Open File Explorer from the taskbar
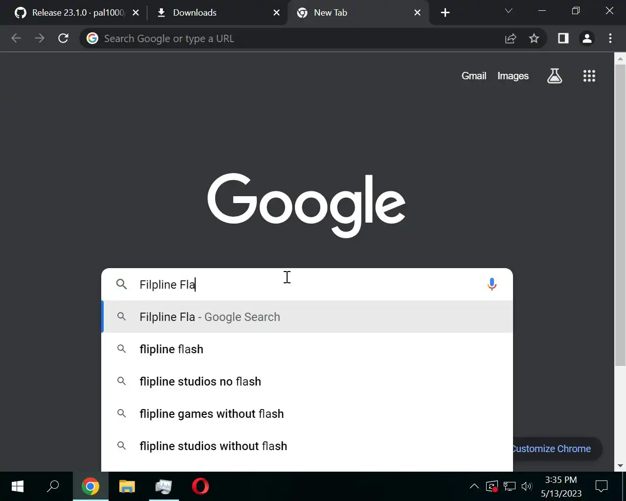 coord(127,486)
